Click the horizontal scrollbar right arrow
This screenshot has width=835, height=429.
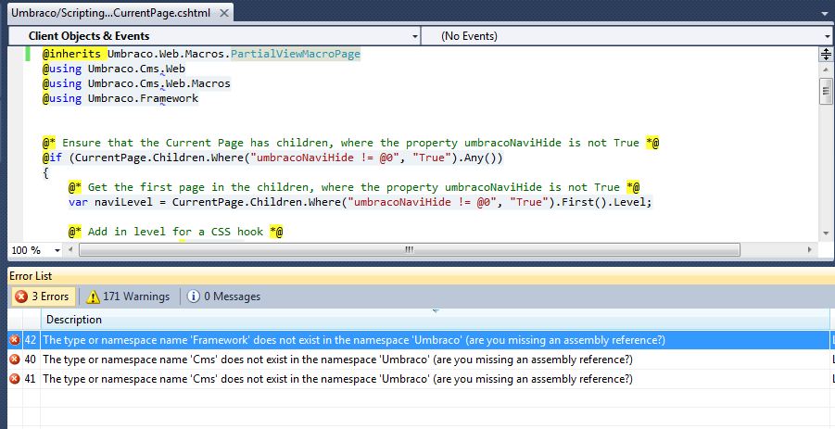(x=809, y=249)
